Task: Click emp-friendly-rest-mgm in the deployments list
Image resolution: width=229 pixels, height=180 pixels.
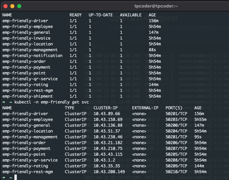Action: [28, 91]
